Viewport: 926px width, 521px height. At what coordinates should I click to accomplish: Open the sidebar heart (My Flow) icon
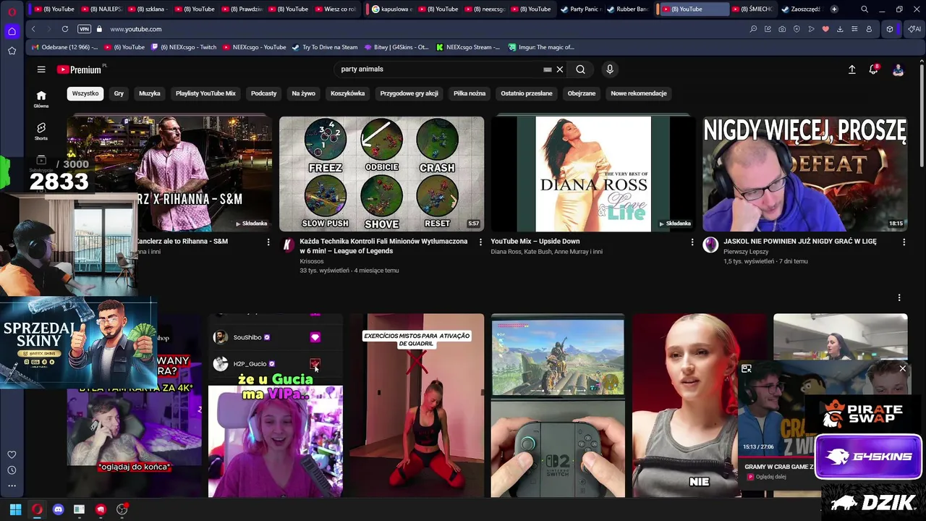(x=12, y=454)
